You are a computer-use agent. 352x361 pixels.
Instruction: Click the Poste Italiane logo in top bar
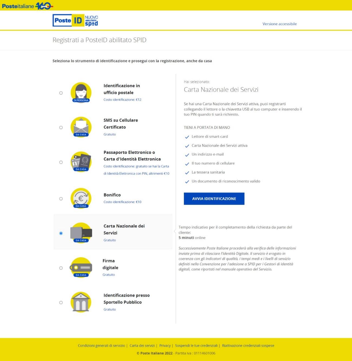point(27,5)
